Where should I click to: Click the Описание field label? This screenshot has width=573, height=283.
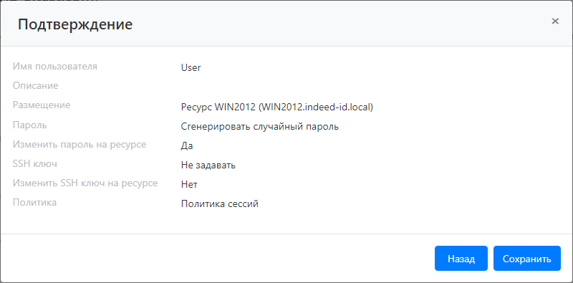(35, 86)
